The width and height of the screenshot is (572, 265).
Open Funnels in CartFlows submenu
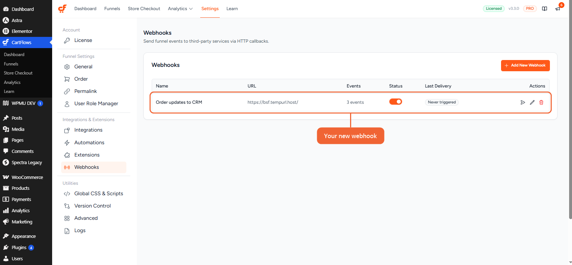11,64
